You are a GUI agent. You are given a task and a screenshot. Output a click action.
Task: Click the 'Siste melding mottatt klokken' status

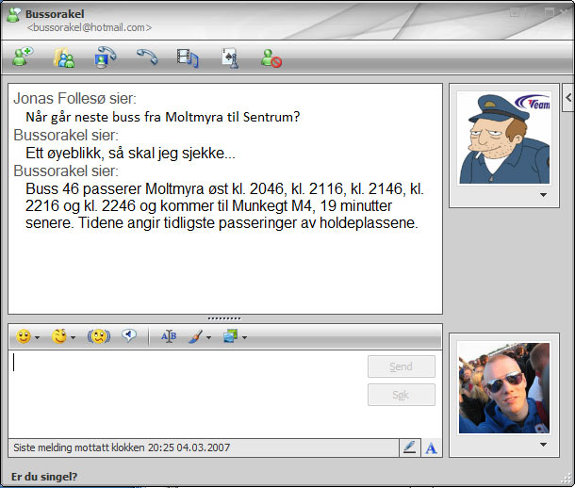pos(122,447)
